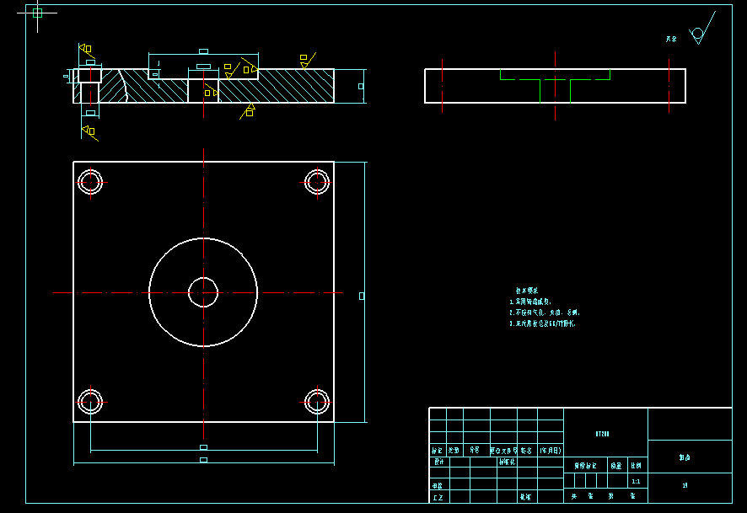Select the 工艺 cell in the title block

[438, 497]
